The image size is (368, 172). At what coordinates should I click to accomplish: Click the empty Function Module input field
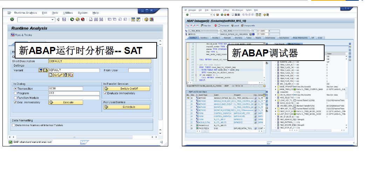point(74,98)
